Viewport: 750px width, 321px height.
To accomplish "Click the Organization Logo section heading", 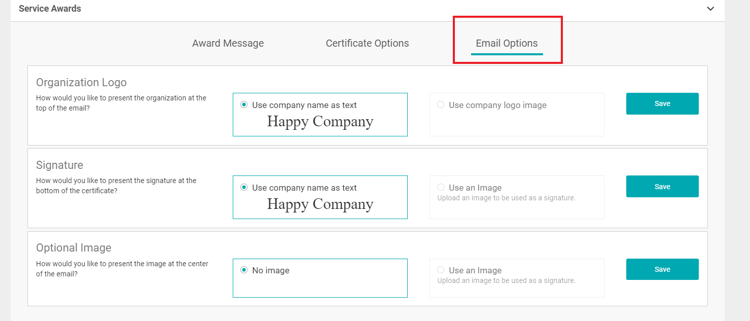I will click(x=81, y=83).
